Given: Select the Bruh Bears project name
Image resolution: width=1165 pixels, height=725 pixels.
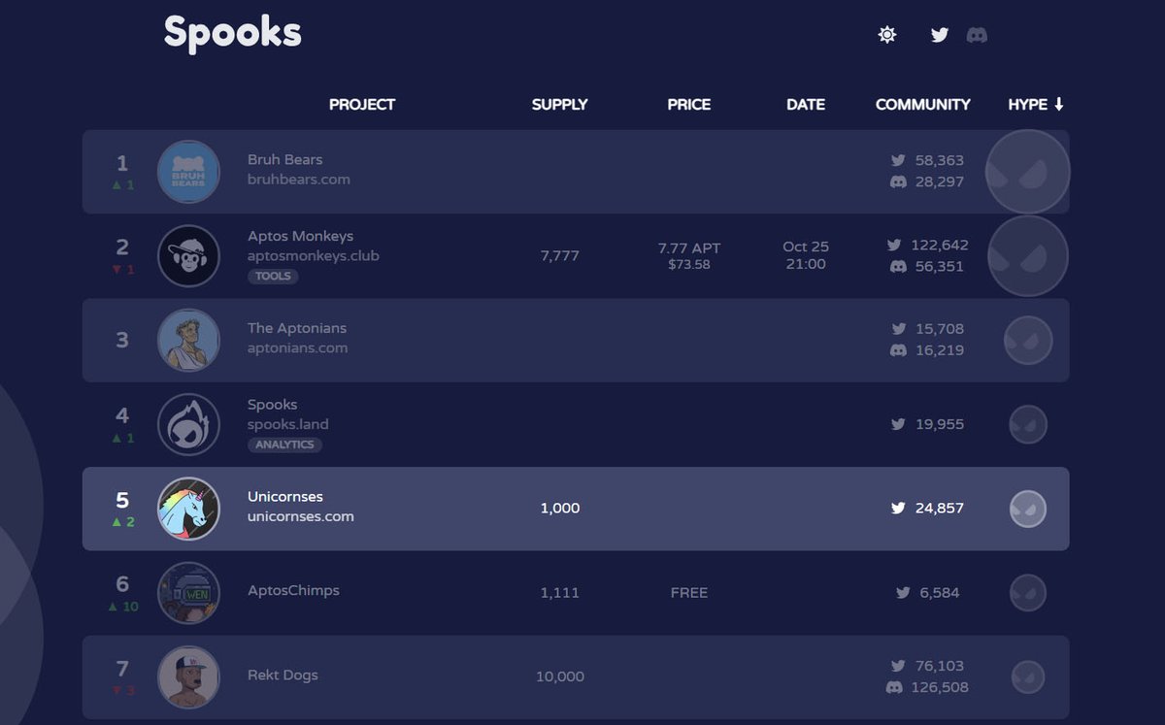Looking at the screenshot, I should coord(284,159).
